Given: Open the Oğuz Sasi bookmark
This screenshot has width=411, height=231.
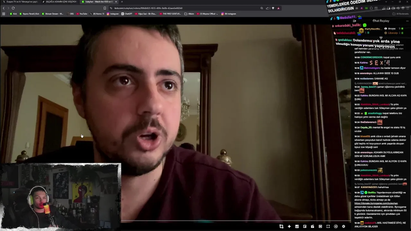Looking at the screenshot, I should tap(146, 14).
